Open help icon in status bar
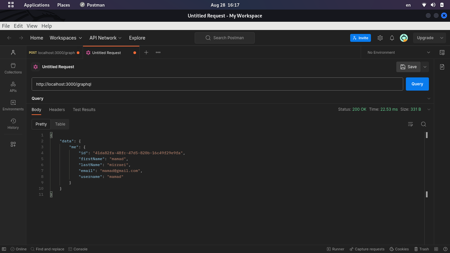 click(445, 249)
